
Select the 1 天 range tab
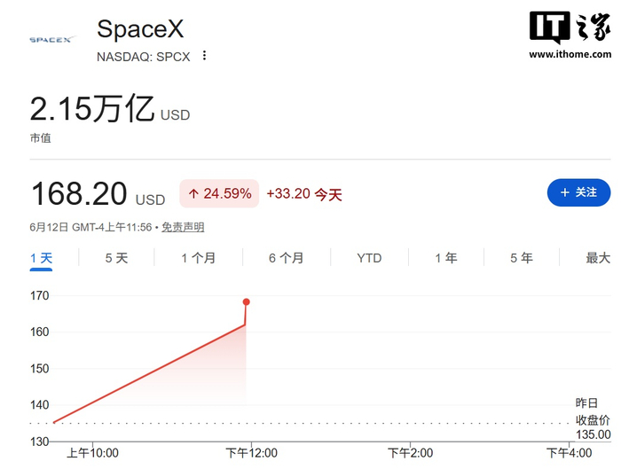[x=41, y=258]
